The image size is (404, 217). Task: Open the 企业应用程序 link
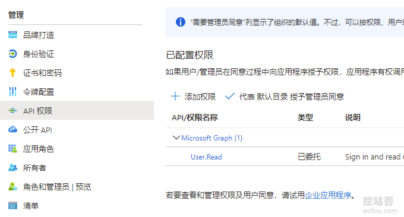(x=328, y=195)
